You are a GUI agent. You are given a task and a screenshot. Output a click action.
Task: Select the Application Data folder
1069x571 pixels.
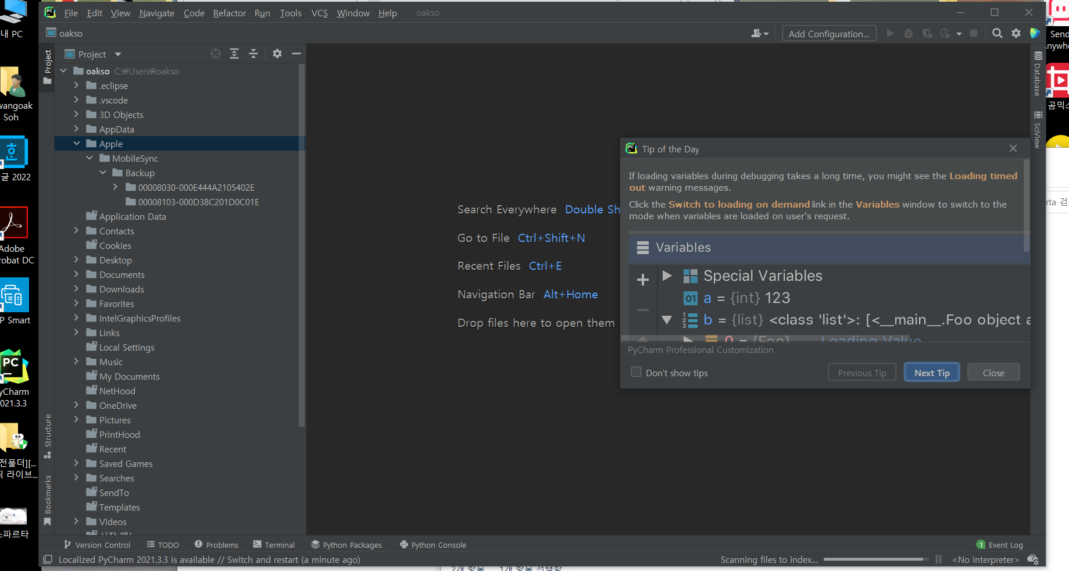[x=133, y=216]
